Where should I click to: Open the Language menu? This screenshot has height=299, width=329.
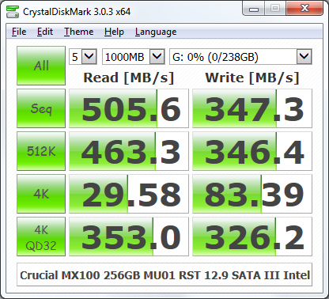click(x=156, y=32)
